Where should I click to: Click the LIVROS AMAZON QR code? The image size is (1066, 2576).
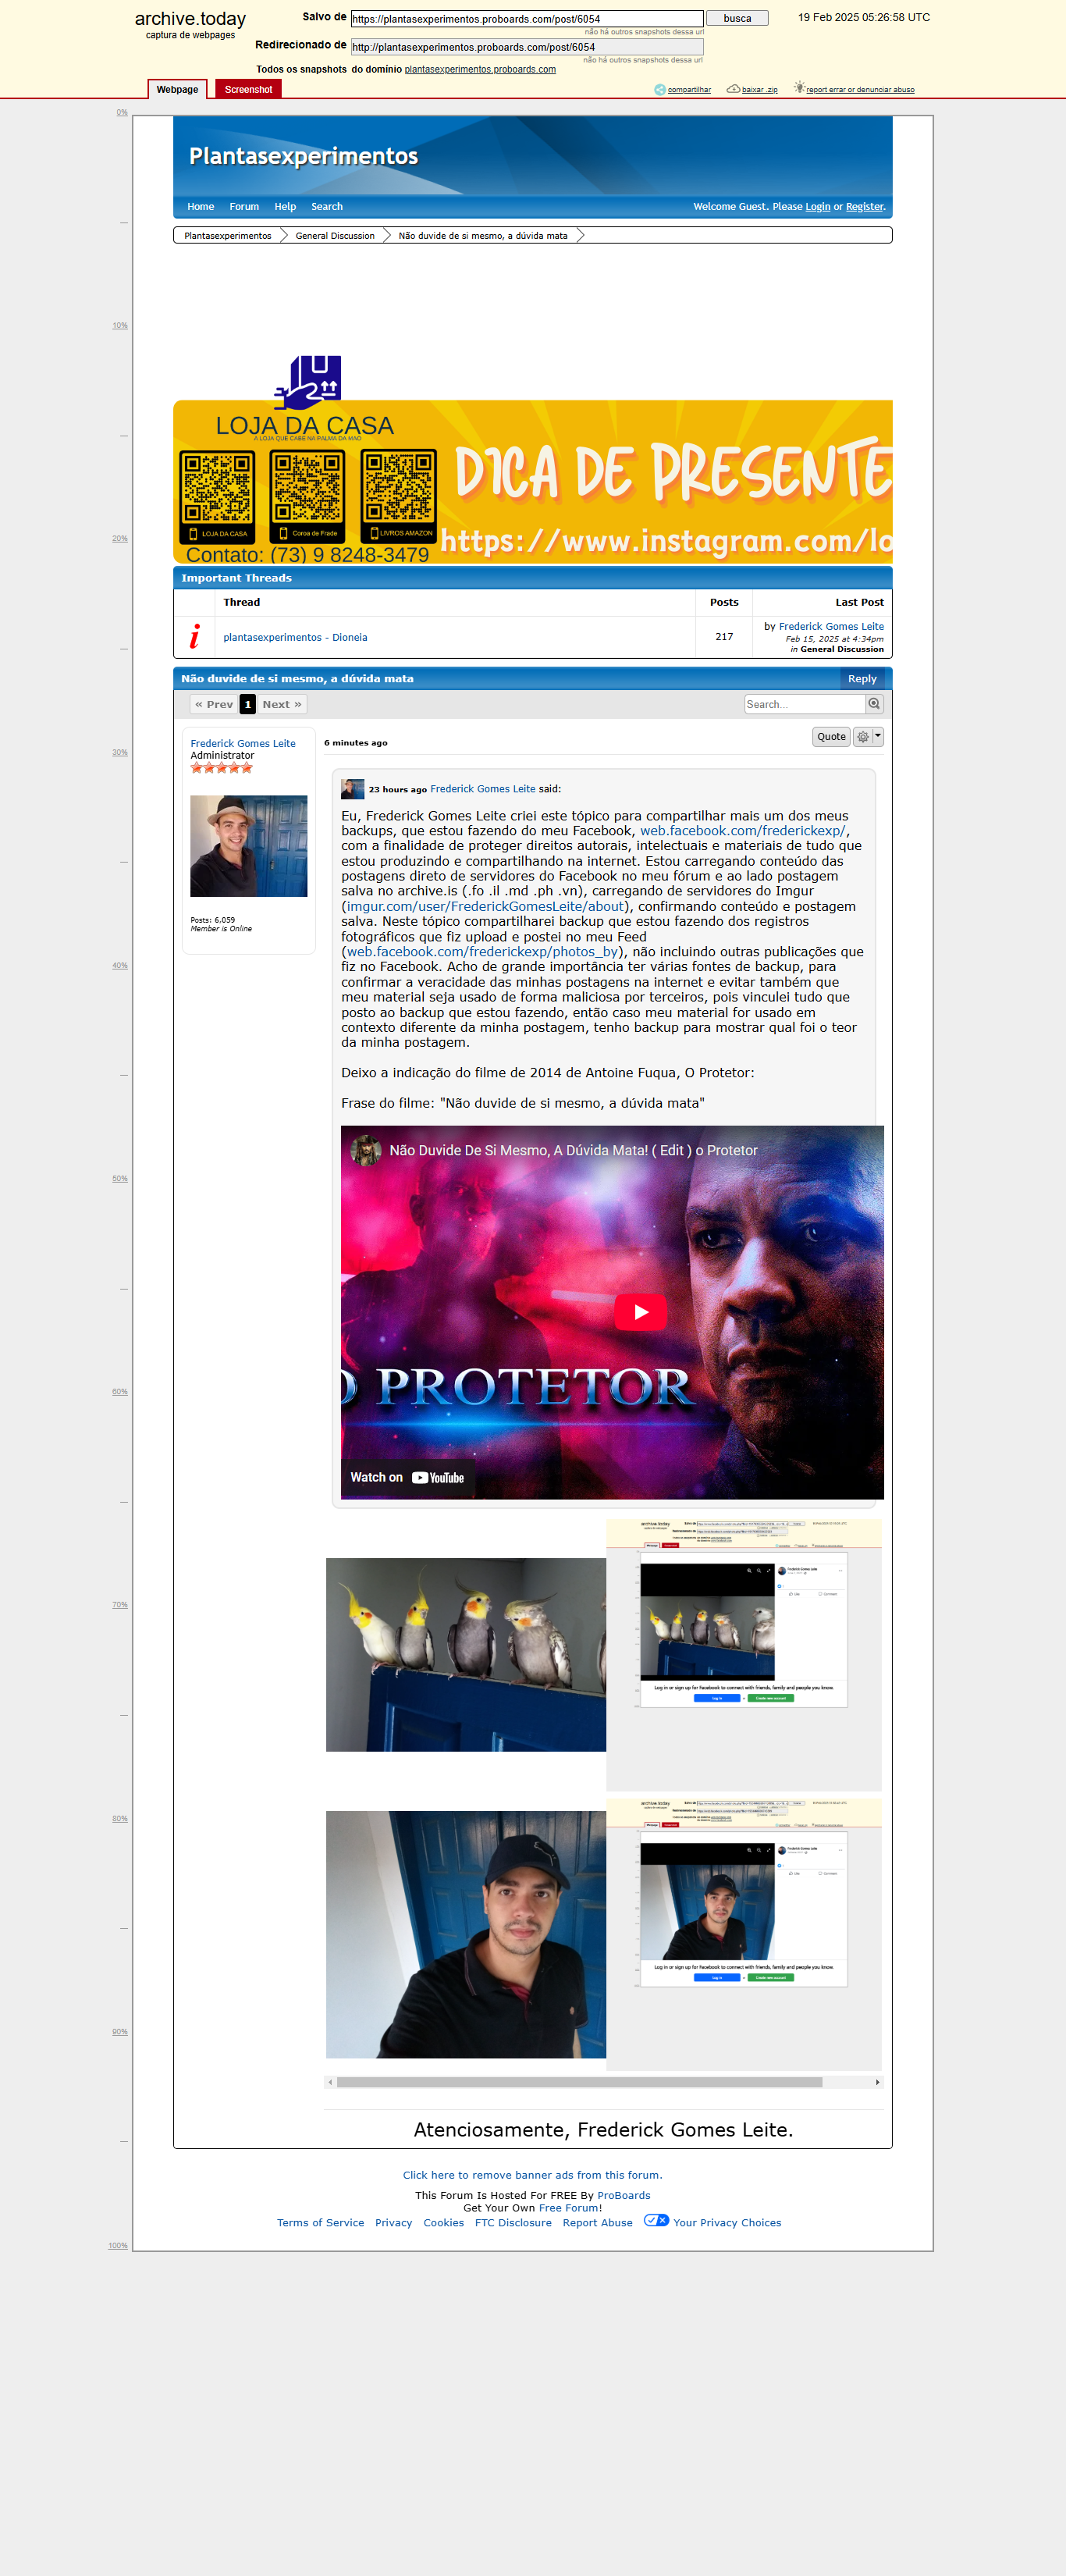click(398, 496)
